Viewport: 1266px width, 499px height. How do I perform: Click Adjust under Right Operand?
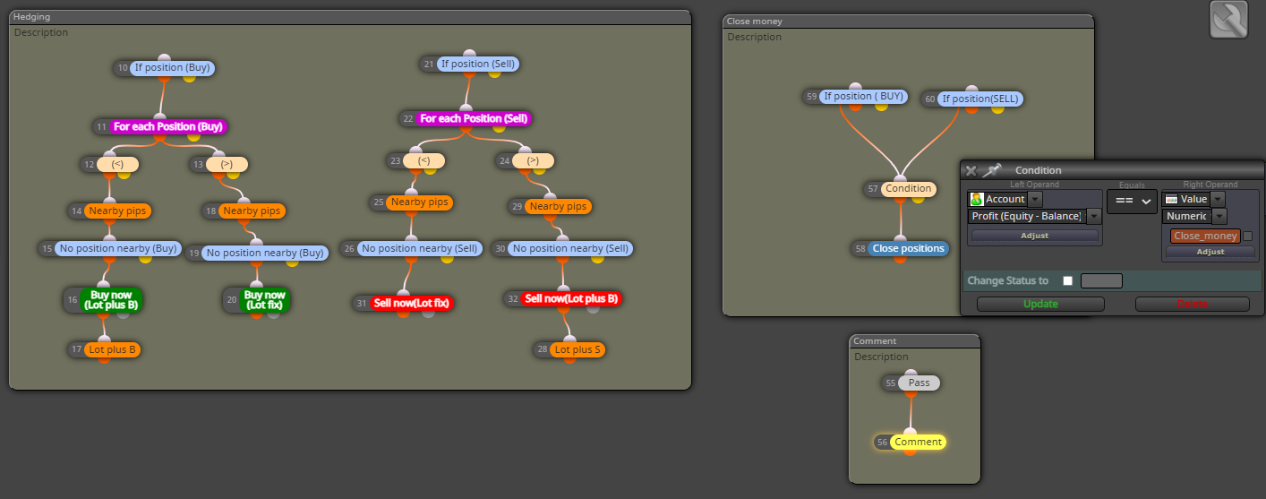click(1210, 252)
